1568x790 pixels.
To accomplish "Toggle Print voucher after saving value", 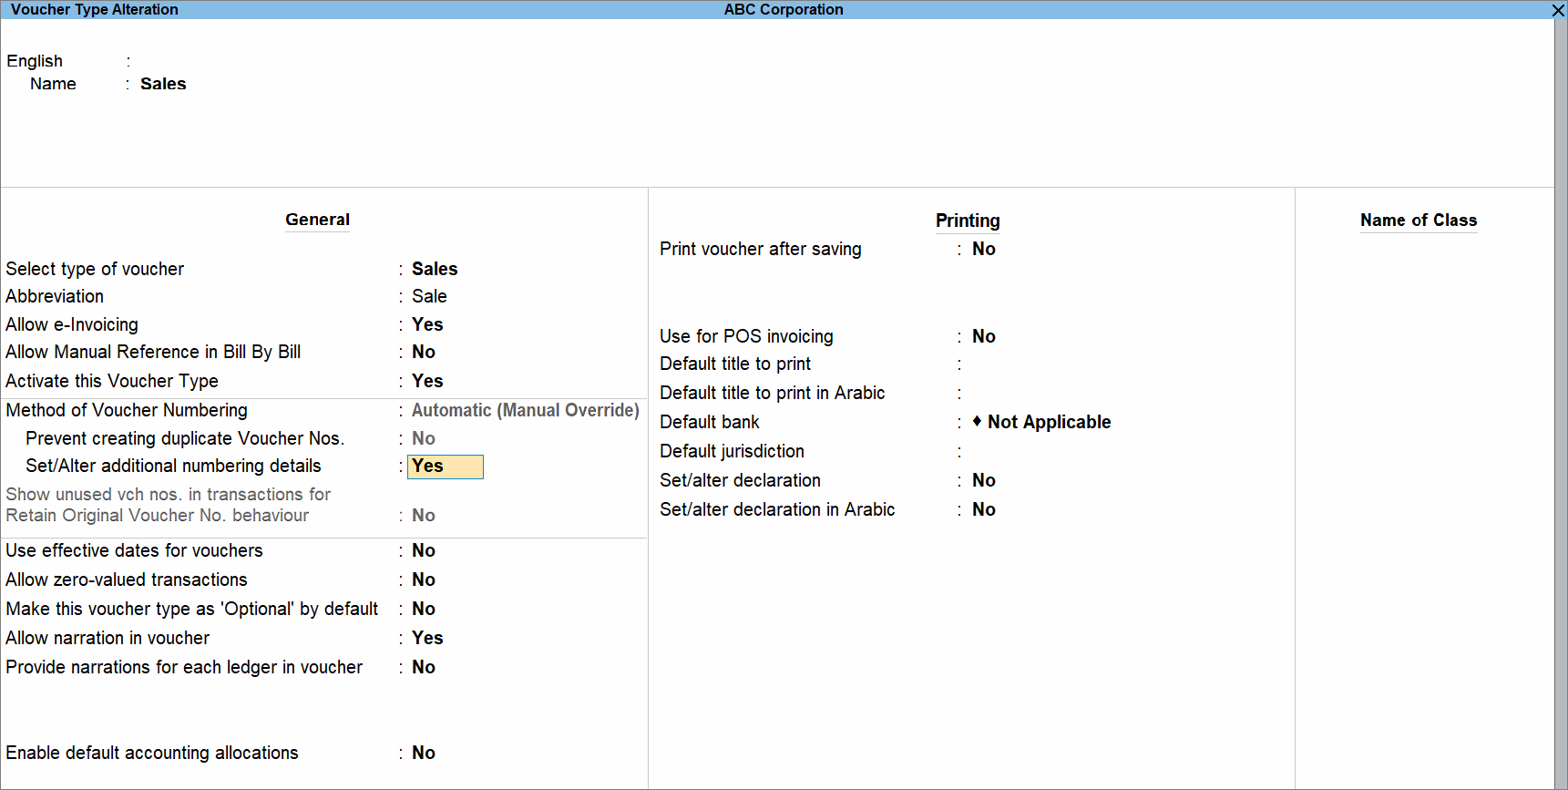I will [x=984, y=249].
